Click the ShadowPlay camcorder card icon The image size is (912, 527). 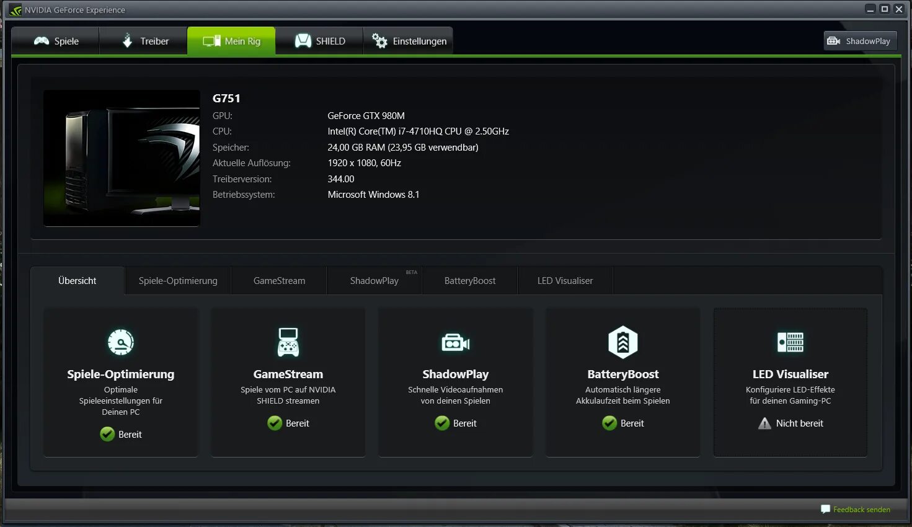coord(456,342)
